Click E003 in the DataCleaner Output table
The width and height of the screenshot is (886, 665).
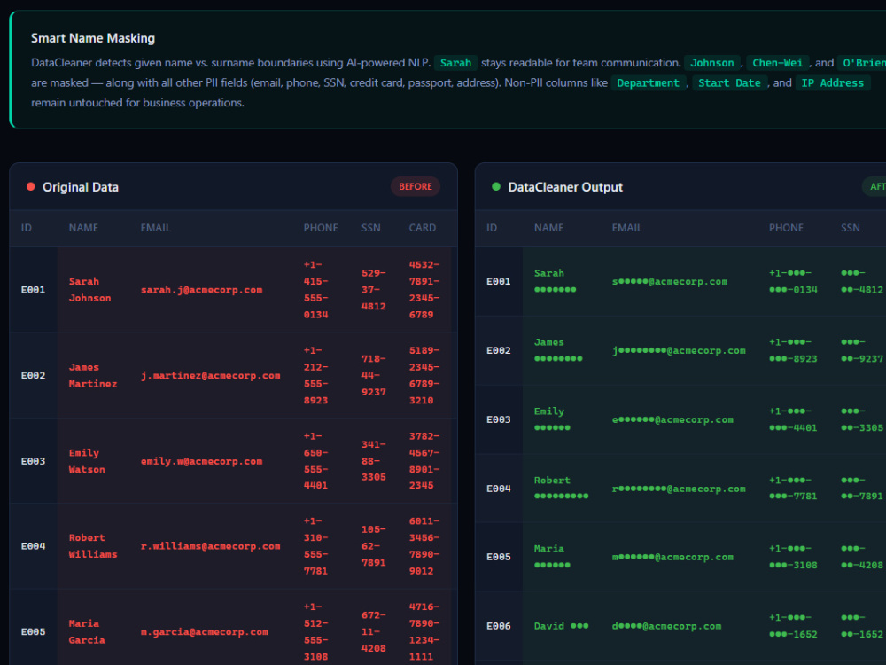pyautogui.click(x=498, y=419)
